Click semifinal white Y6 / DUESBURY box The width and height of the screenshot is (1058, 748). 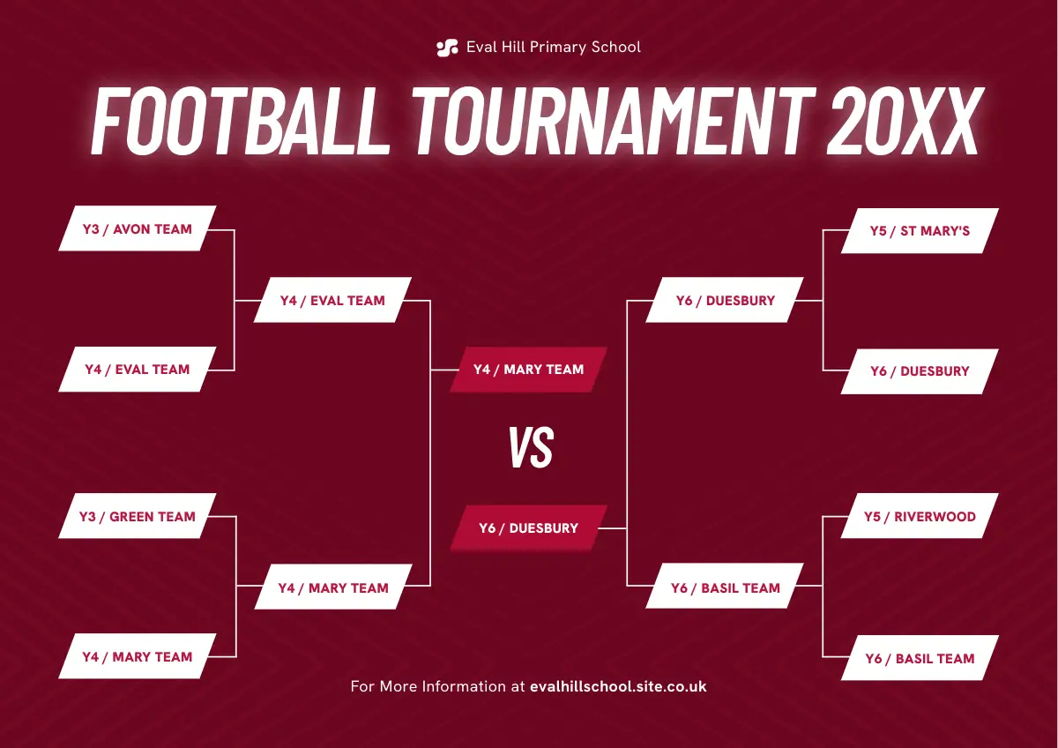(725, 301)
